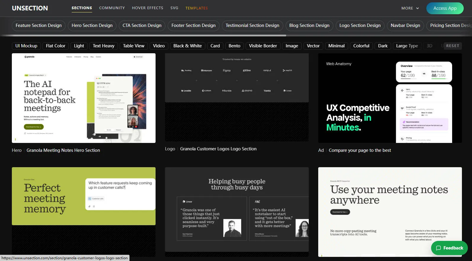Viewport: 472px width, 261px height.
Task: Open the COMMUNITY nav tab
Action: (112, 8)
